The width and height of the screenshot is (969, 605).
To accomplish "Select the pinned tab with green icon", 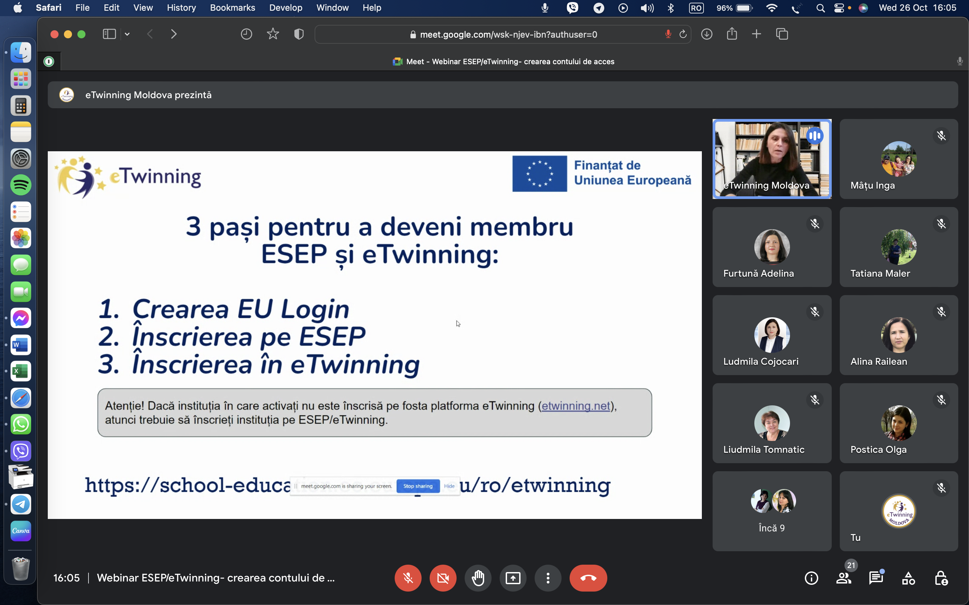I will point(49,61).
